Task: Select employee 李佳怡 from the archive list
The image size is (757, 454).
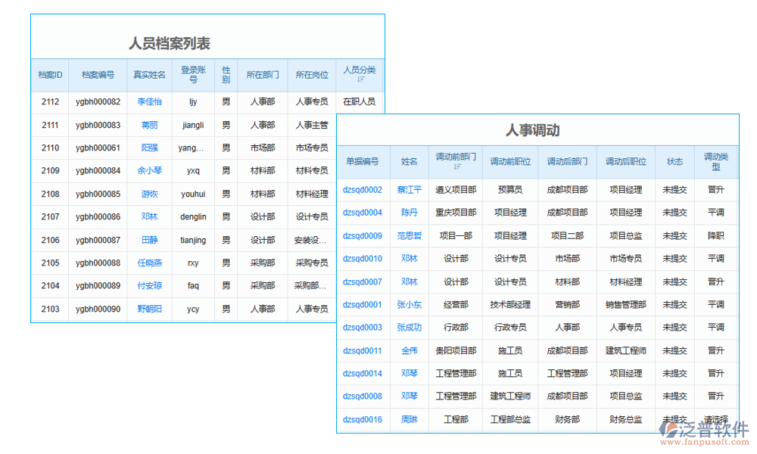Action: click(x=149, y=101)
